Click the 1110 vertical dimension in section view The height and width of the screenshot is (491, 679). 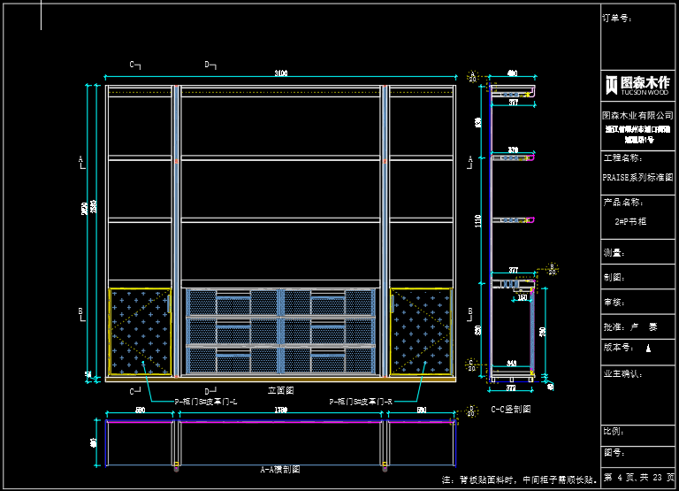[478, 221]
